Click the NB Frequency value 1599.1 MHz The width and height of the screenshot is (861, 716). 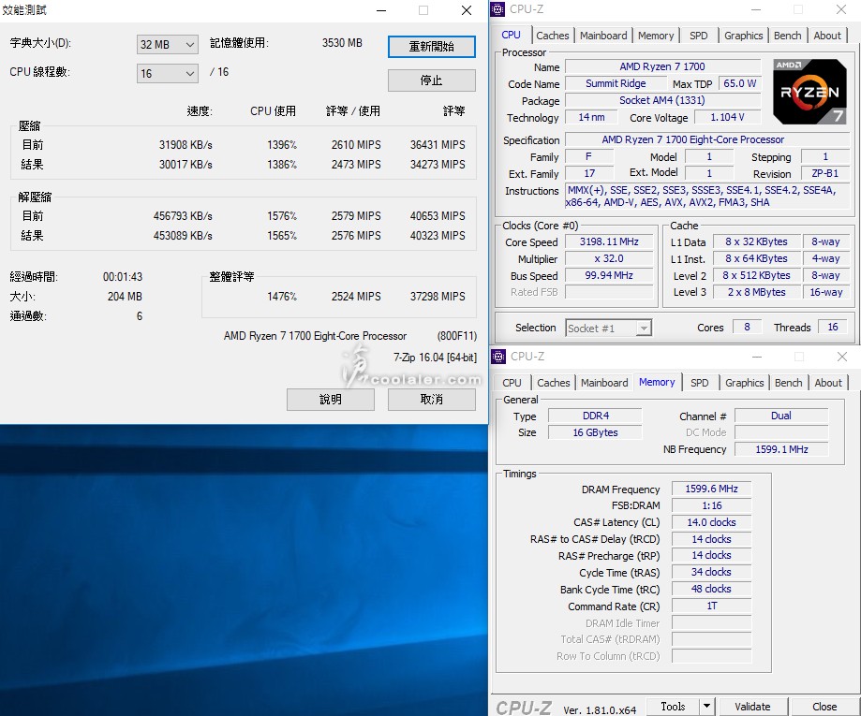point(780,449)
